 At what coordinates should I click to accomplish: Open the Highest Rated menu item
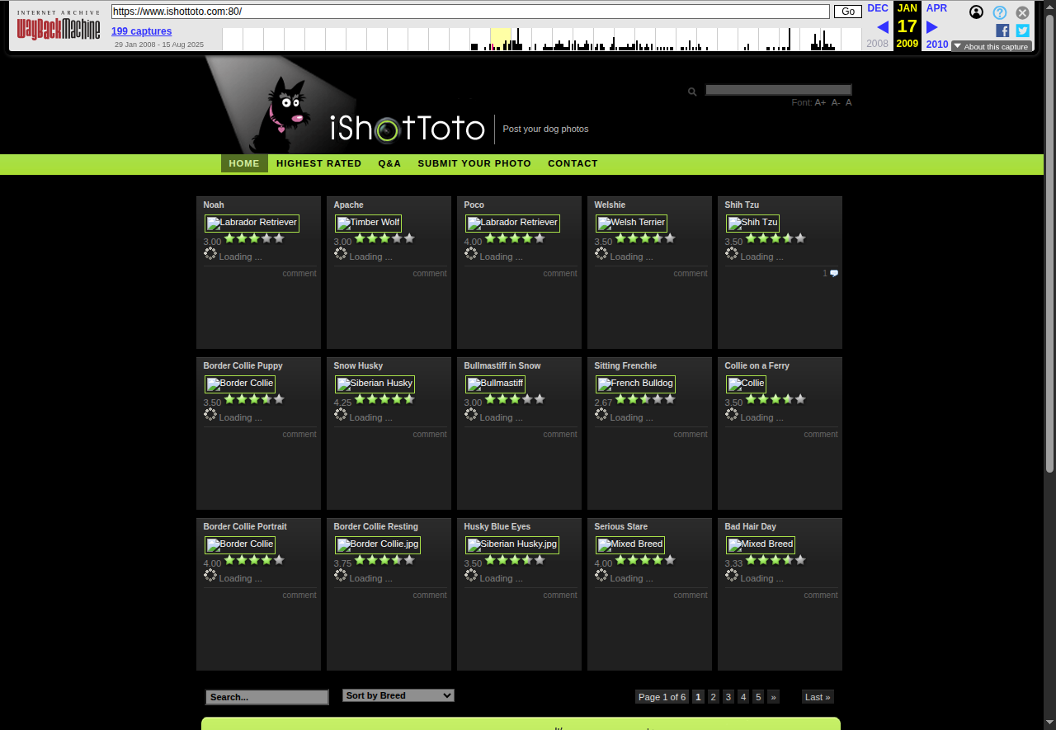click(318, 163)
